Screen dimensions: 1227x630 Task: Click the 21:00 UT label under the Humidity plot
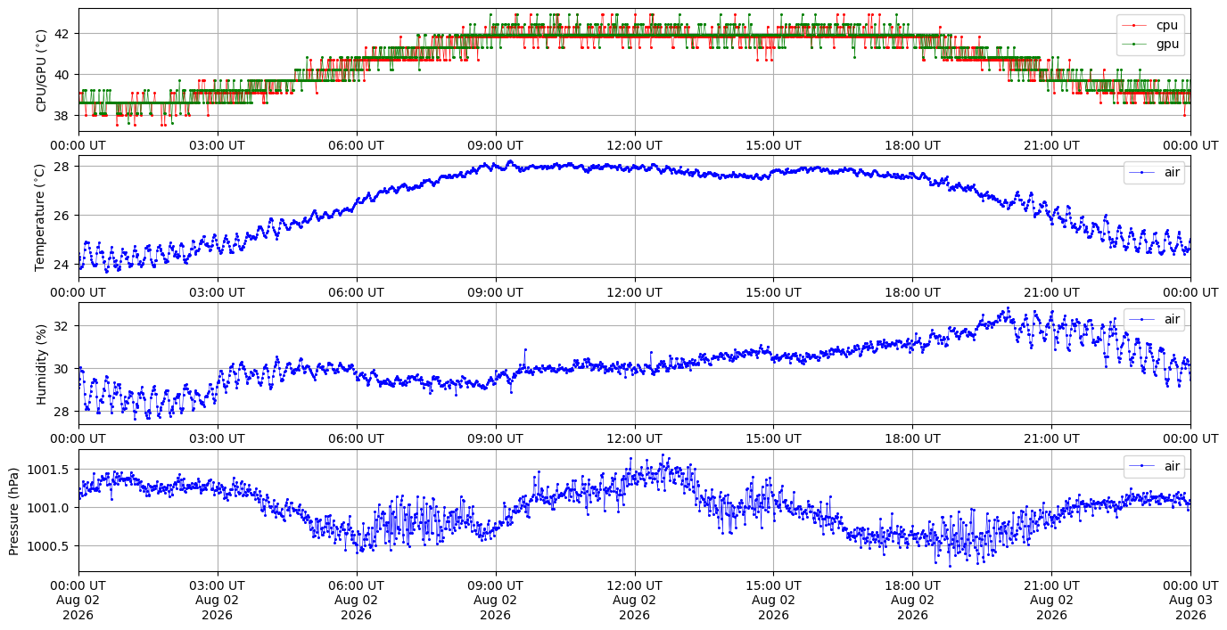tap(1051, 438)
